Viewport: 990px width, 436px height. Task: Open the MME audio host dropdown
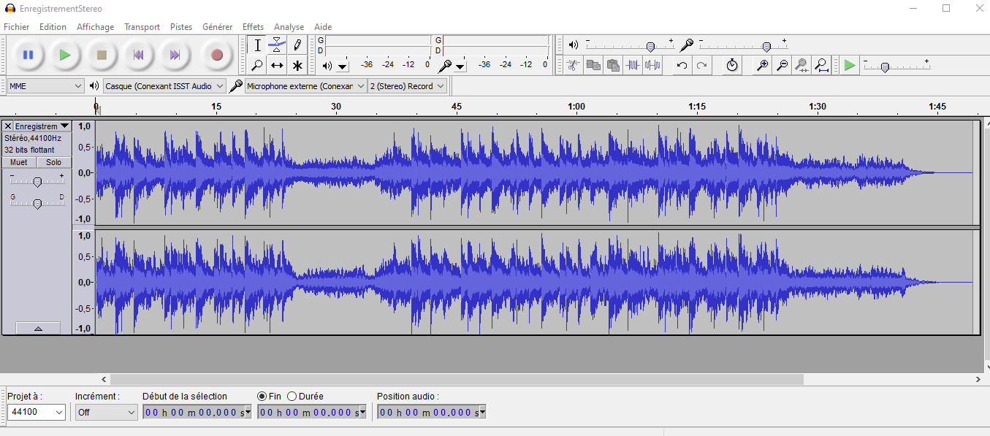(45, 86)
